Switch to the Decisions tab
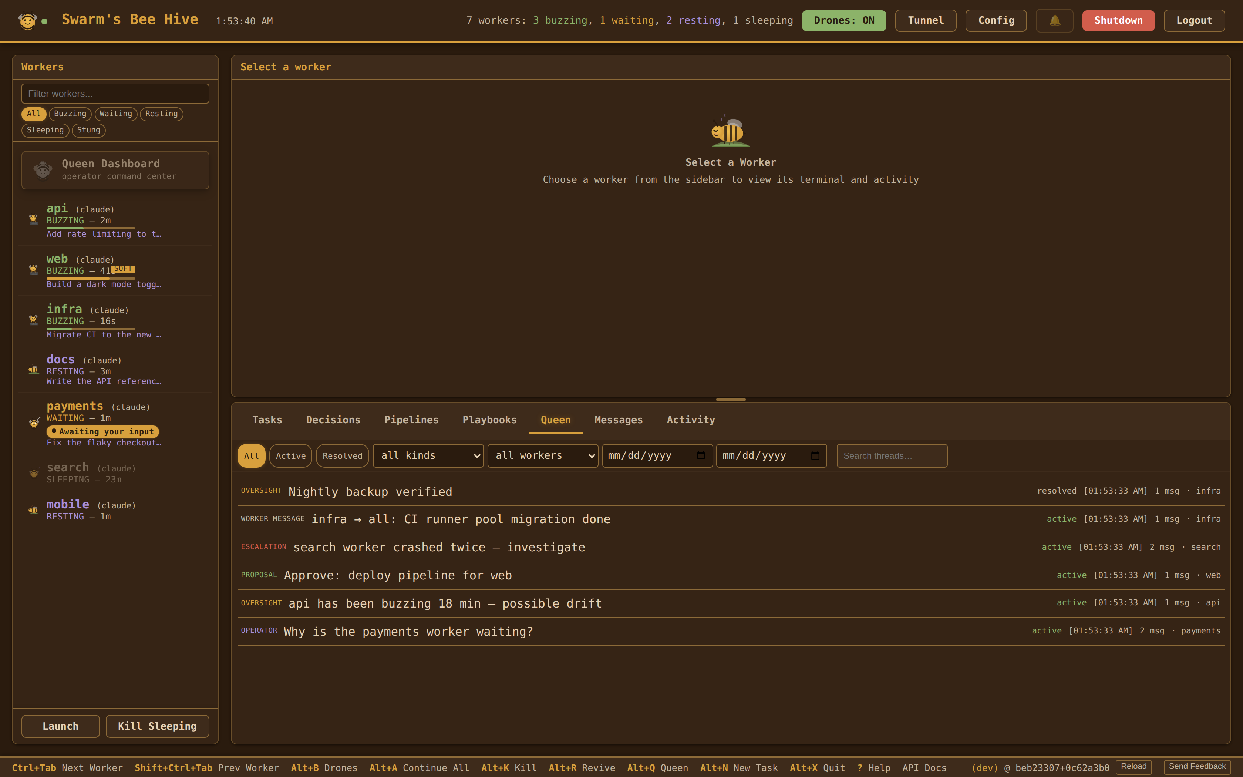The image size is (1243, 777). [x=333, y=420]
